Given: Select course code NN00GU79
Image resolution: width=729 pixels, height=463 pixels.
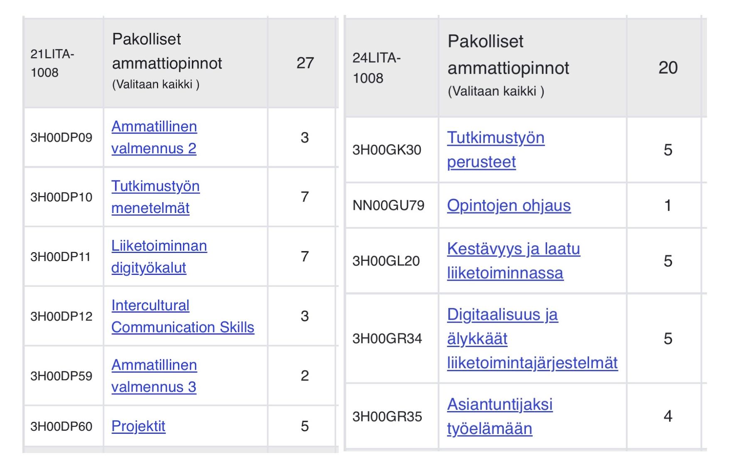Looking at the screenshot, I should pos(388,205).
